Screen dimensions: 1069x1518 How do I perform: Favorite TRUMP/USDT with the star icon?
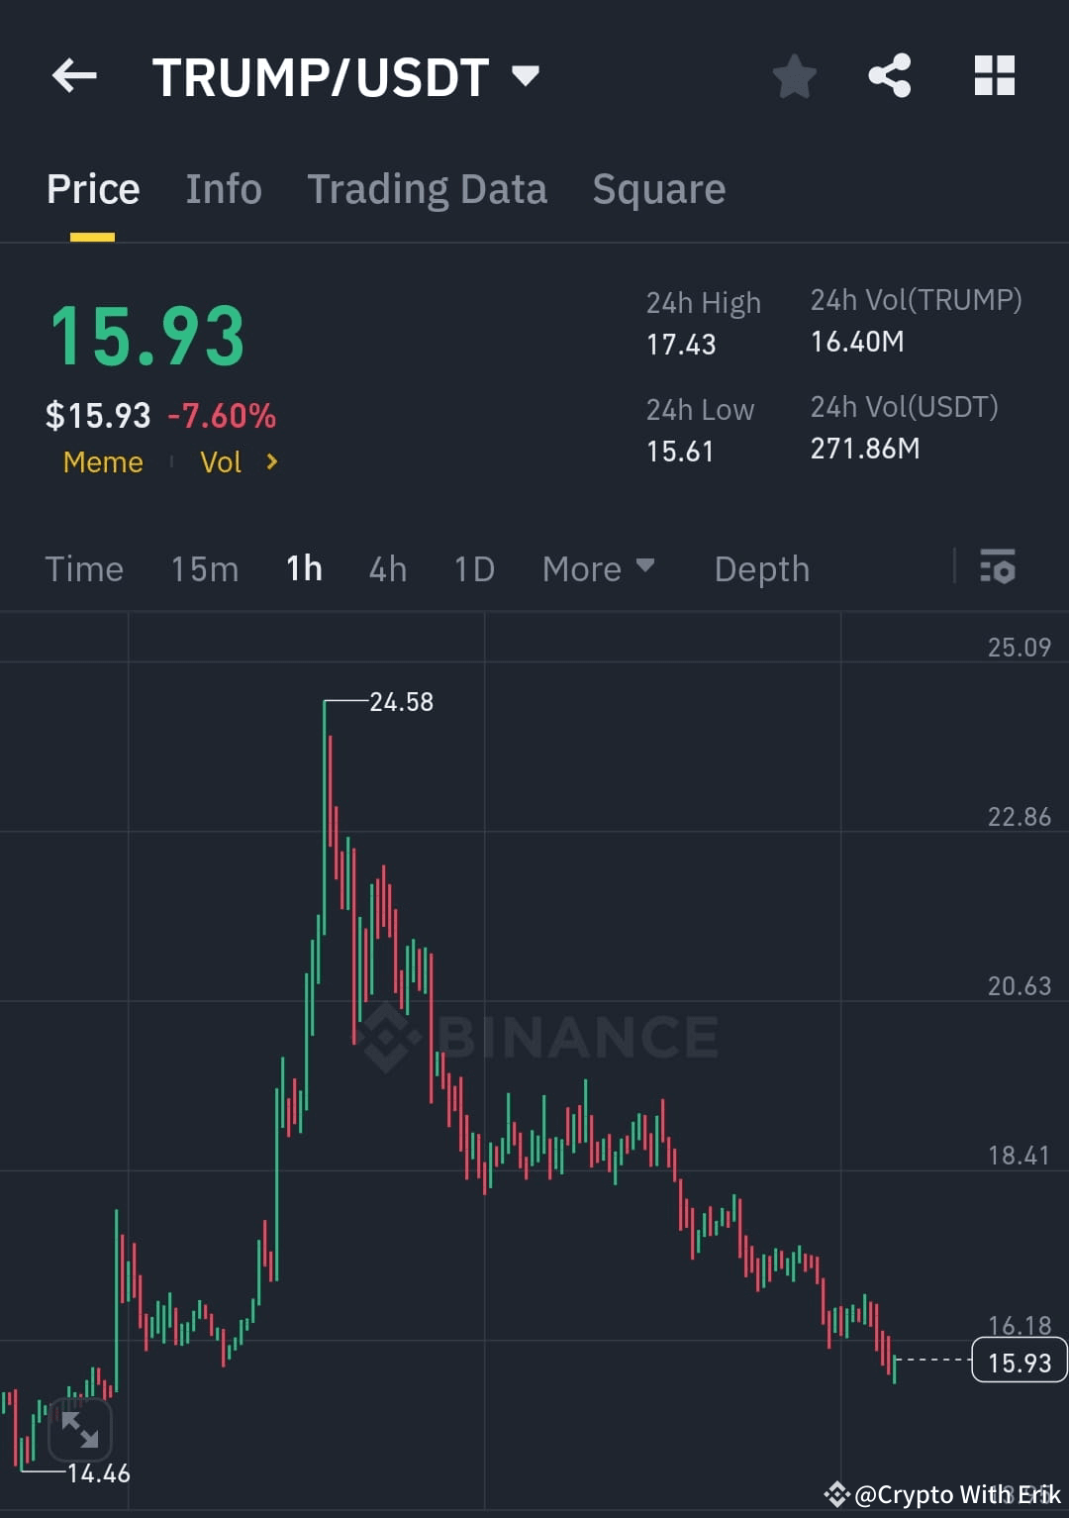pos(795,76)
